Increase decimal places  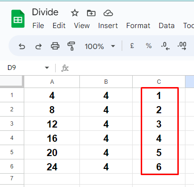(182, 46)
